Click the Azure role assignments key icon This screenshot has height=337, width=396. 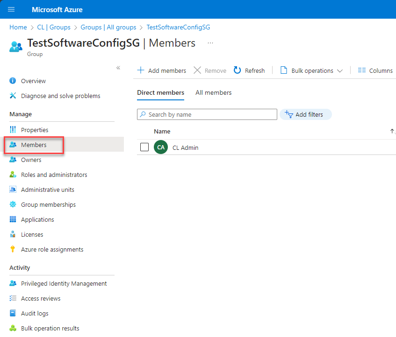click(13, 249)
